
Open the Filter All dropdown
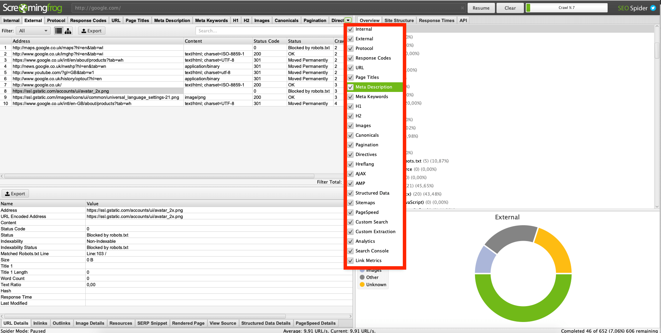pyautogui.click(x=33, y=31)
